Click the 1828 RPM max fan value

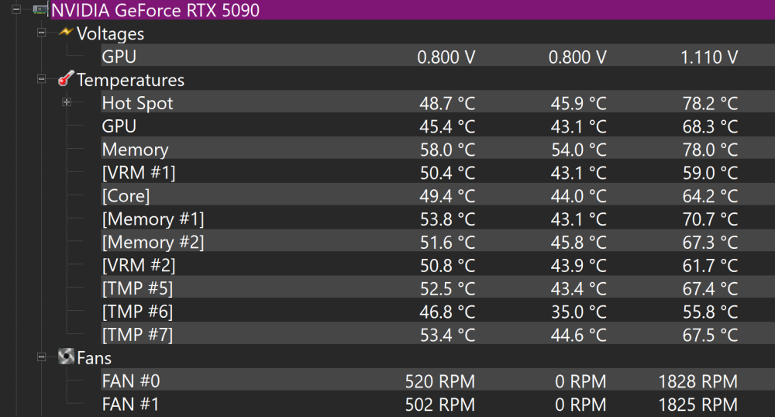click(698, 381)
